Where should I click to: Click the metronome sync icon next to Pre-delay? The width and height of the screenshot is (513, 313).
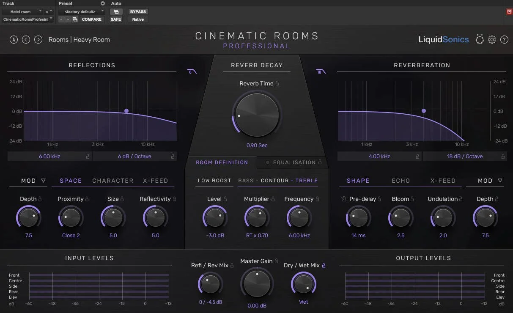(343, 199)
